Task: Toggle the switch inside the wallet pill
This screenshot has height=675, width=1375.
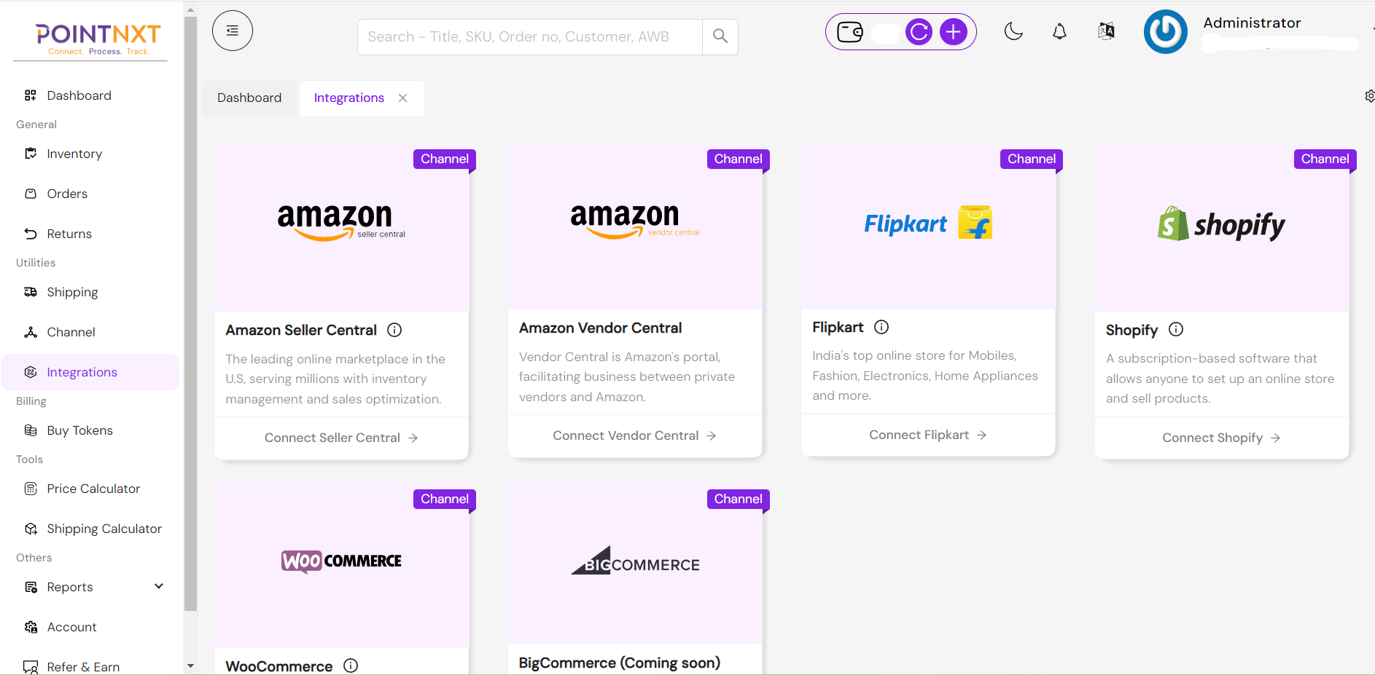Action: (884, 31)
